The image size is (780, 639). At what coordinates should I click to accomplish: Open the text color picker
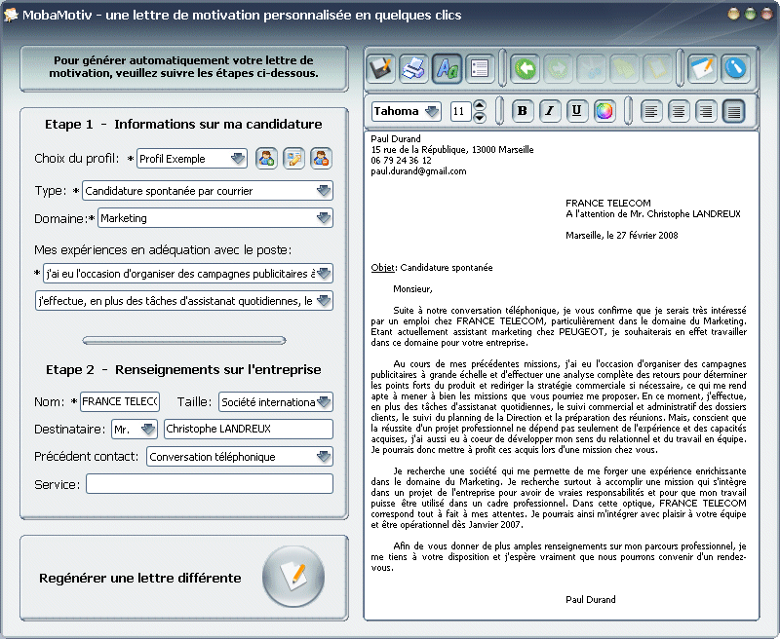coord(604,111)
